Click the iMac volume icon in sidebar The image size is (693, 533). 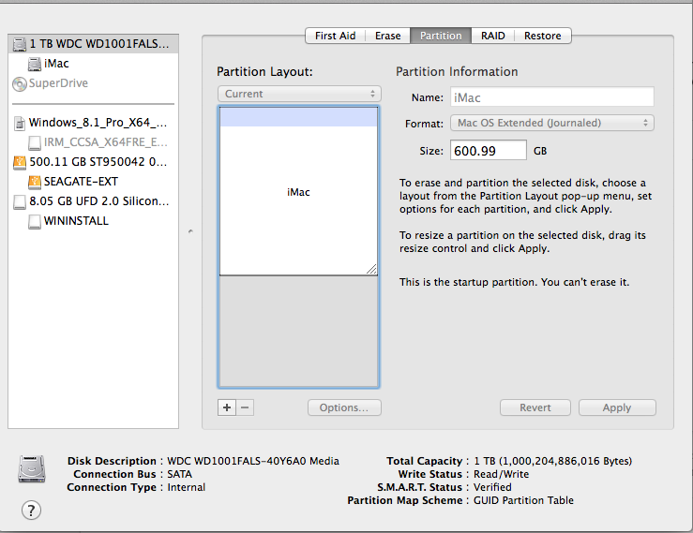coord(35,64)
